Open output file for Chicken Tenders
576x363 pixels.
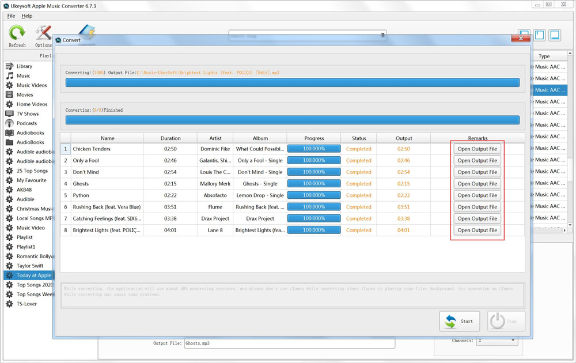tap(477, 149)
